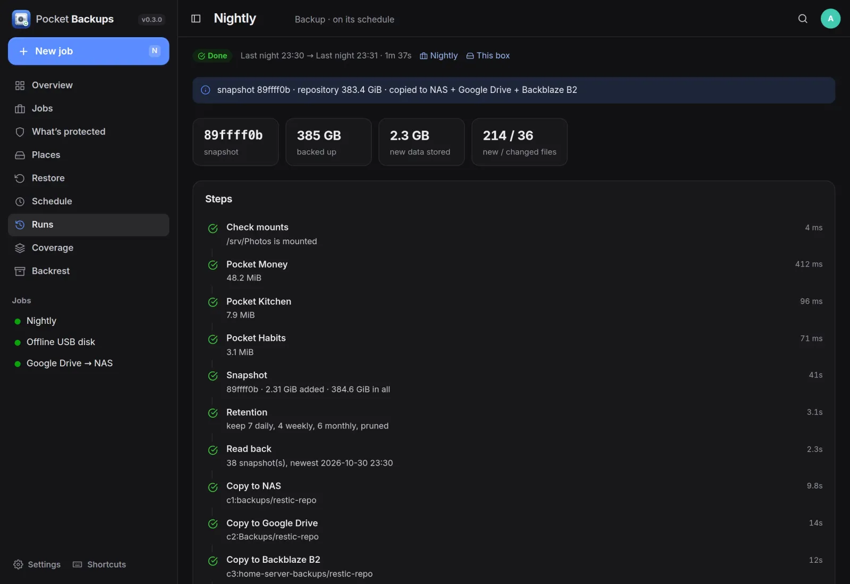Viewport: 850px width, 584px height.
Task: Click the Pocket Kitchen step title
Action: click(x=259, y=302)
